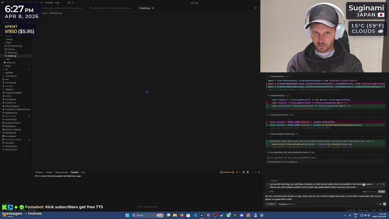This screenshot has height=219, width=389.
Task: Select twitch.png in file tree
Action: pos(12,53)
